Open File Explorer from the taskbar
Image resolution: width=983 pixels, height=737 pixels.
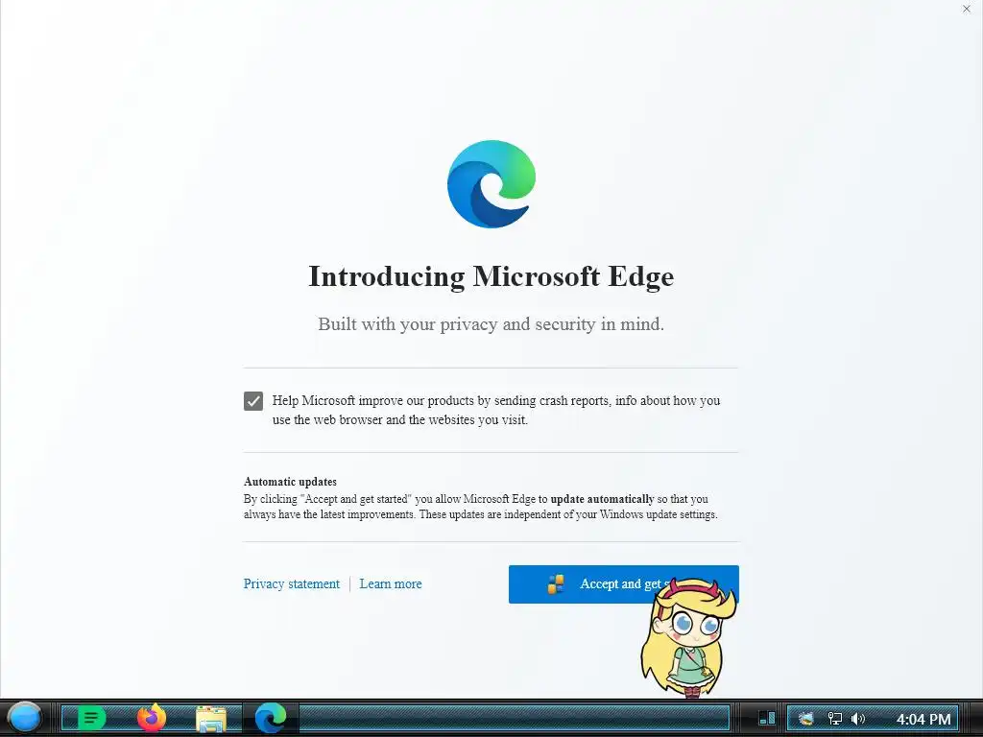coord(211,719)
